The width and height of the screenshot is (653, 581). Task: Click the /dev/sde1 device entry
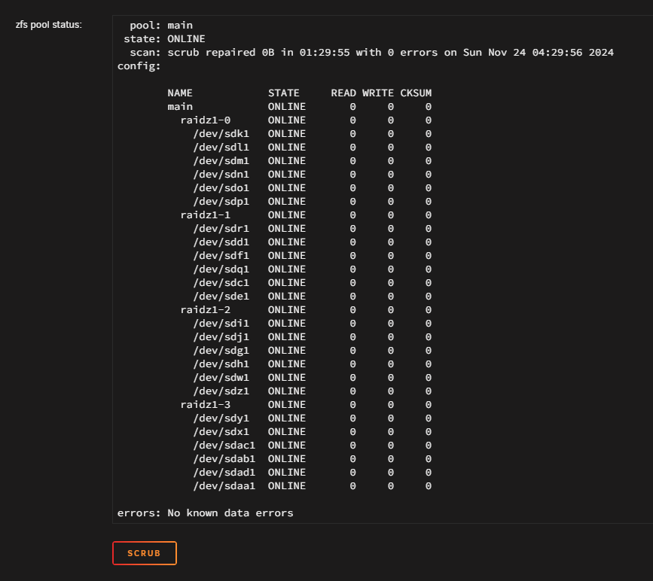tap(221, 297)
